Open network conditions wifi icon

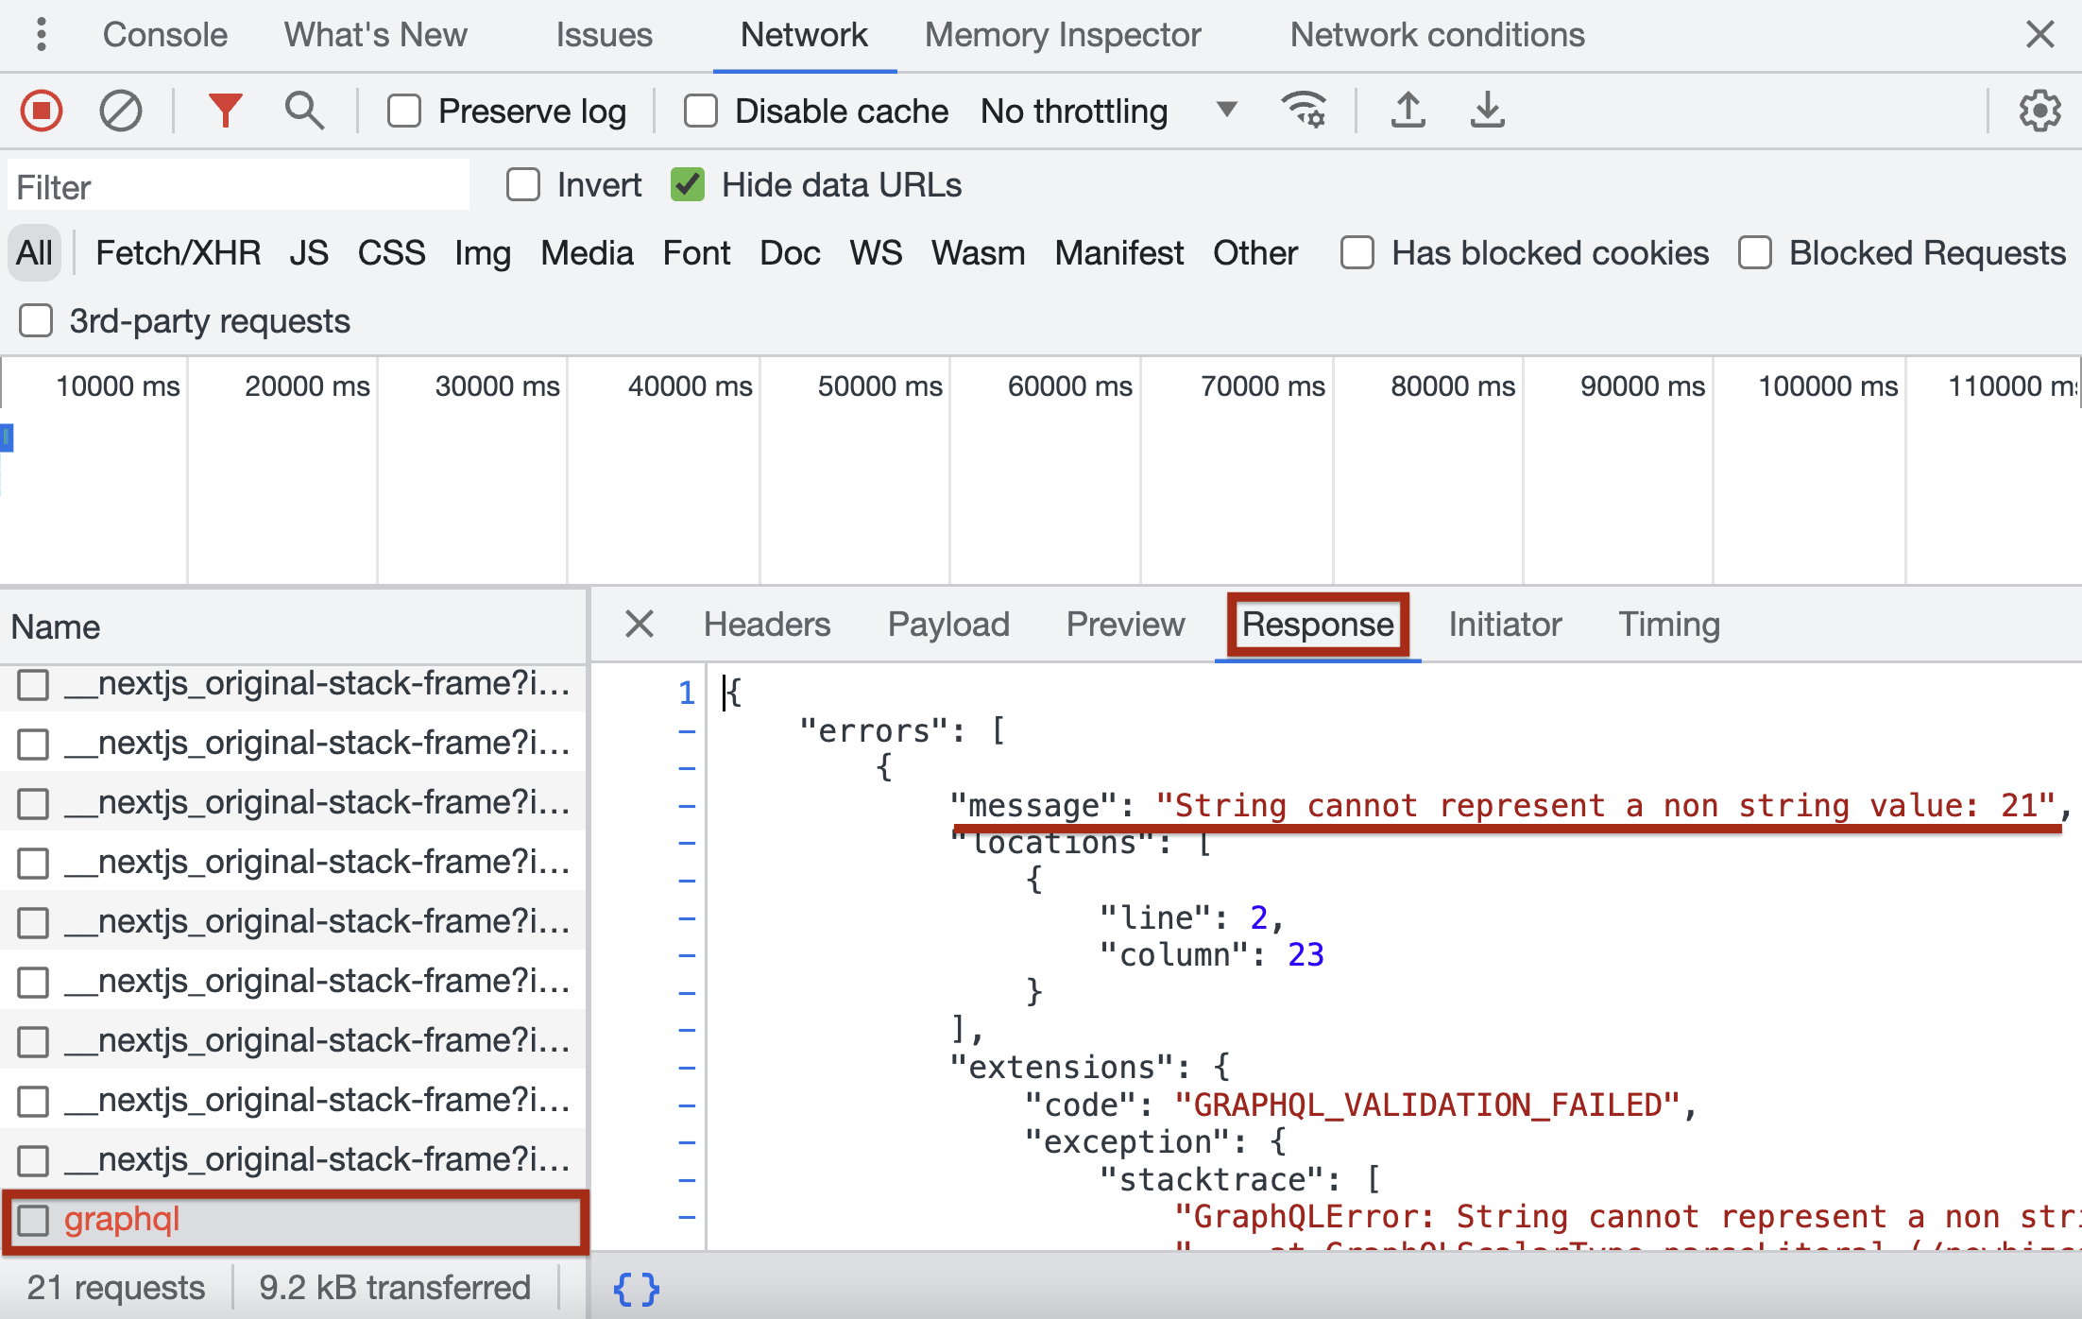1304,110
